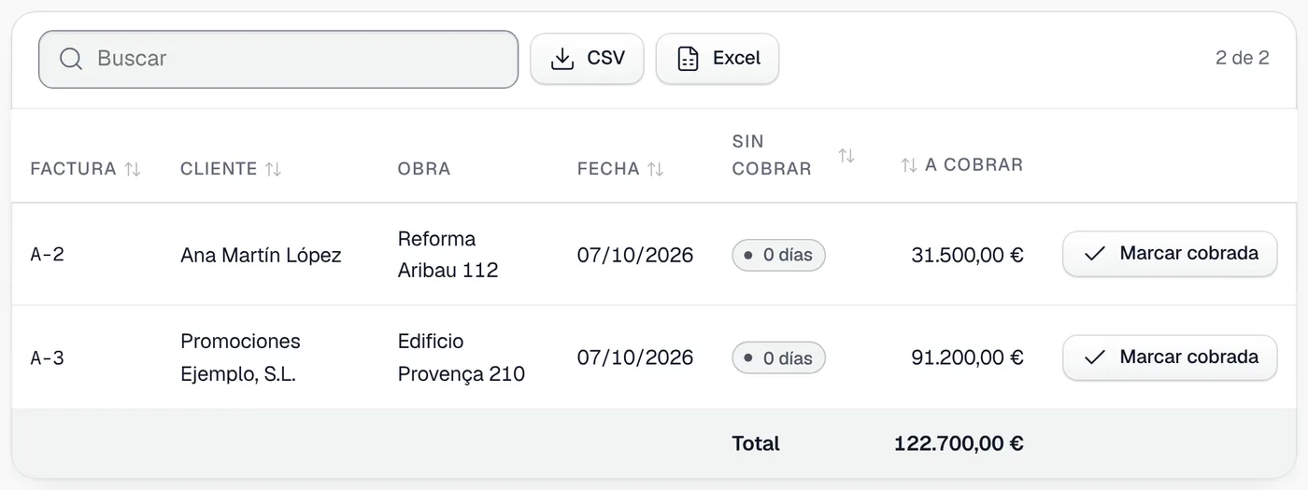Sort by Cliente using its arrows icon
This screenshot has width=1308, height=490.
pos(273,169)
